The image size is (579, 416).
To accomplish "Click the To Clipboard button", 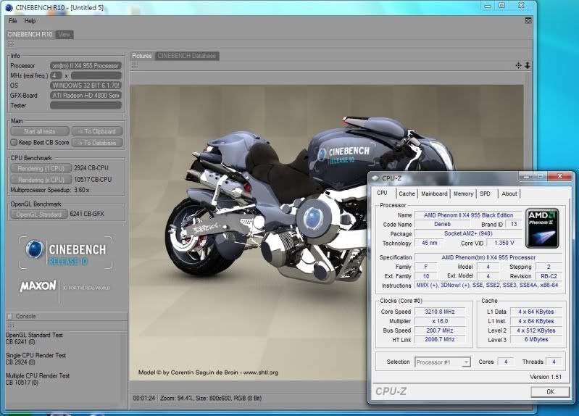I will click(x=97, y=131).
